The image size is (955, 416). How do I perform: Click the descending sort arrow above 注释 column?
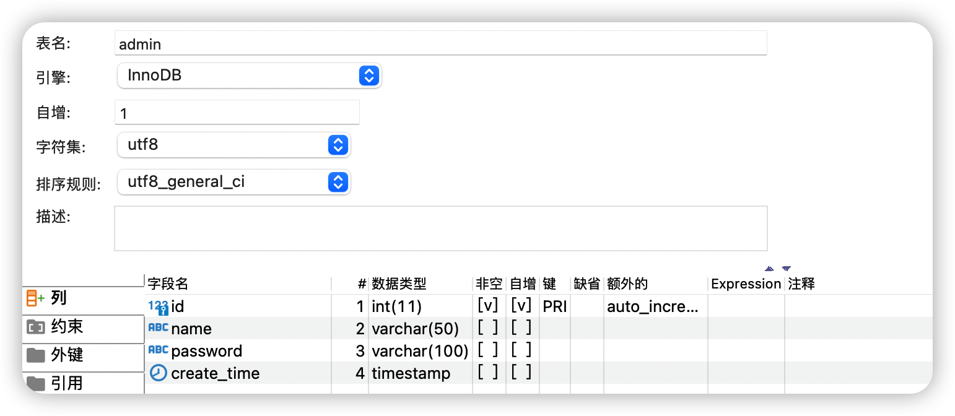787,268
